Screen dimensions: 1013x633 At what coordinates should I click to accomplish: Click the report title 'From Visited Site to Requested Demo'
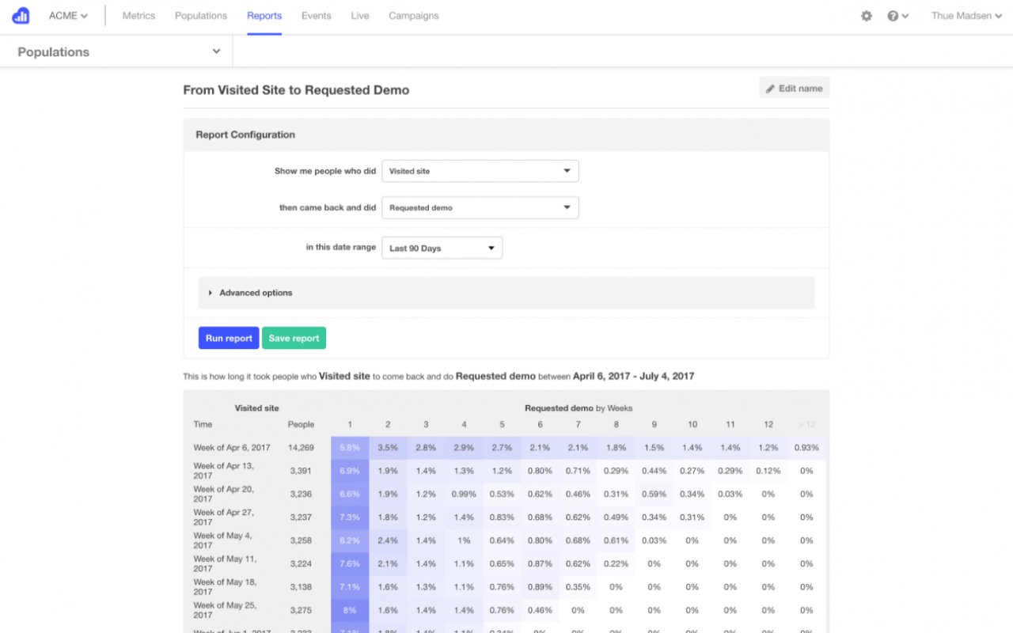point(296,90)
